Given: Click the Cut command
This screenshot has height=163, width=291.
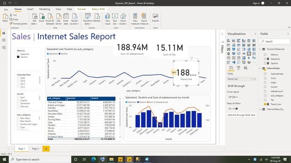Looking at the screenshot, I should pyautogui.click(x=13, y=15).
